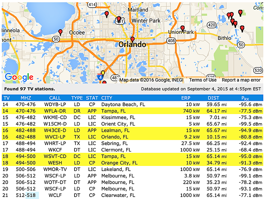This screenshot has height=199, width=266.
Task: Select the red pin at Union Park
Action: coord(182,29)
